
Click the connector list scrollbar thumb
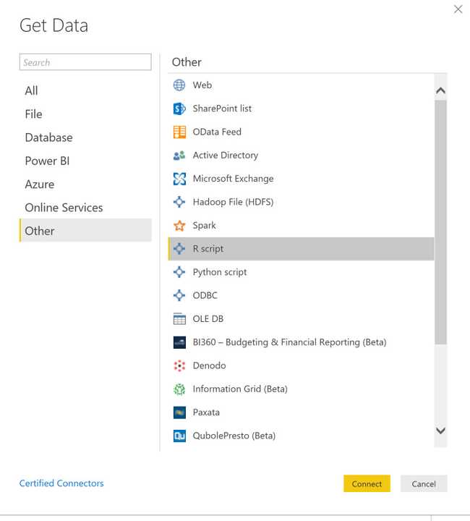coord(440,222)
